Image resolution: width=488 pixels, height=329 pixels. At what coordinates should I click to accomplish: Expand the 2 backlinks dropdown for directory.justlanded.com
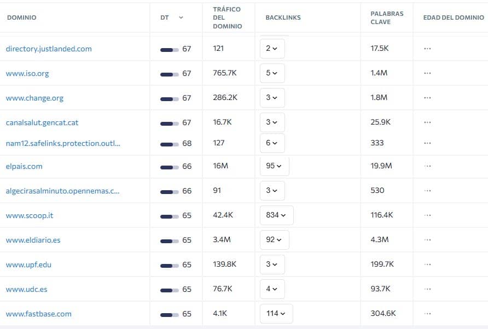coord(272,48)
